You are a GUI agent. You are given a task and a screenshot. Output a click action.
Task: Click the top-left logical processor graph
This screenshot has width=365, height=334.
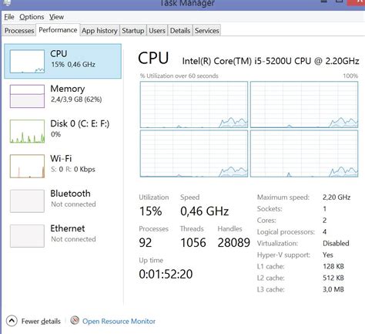(194, 105)
